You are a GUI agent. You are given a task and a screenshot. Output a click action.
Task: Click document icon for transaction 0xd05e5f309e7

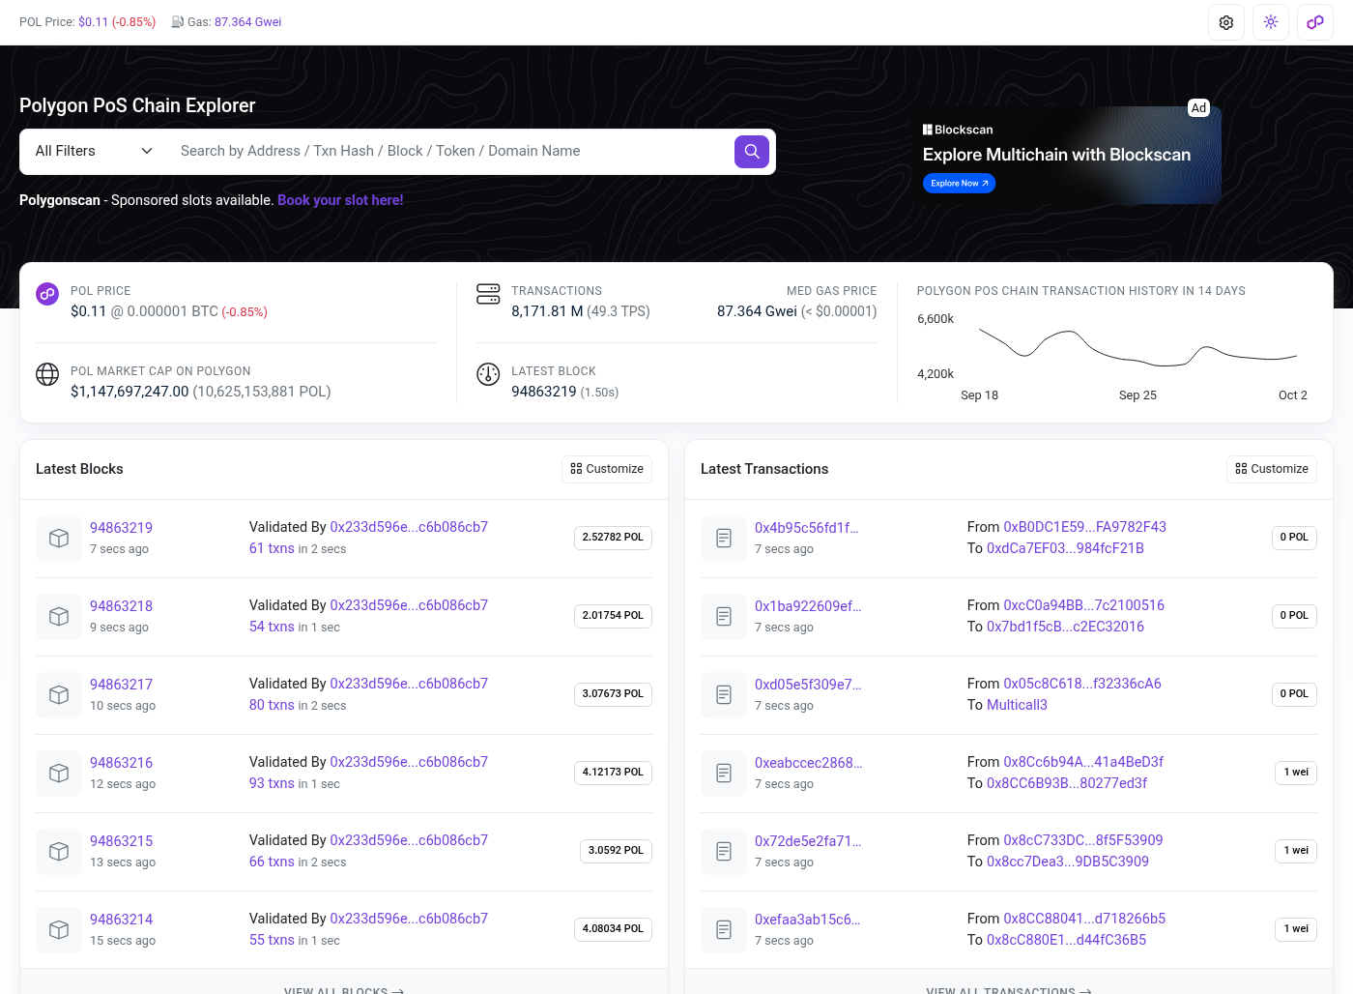[x=724, y=695]
